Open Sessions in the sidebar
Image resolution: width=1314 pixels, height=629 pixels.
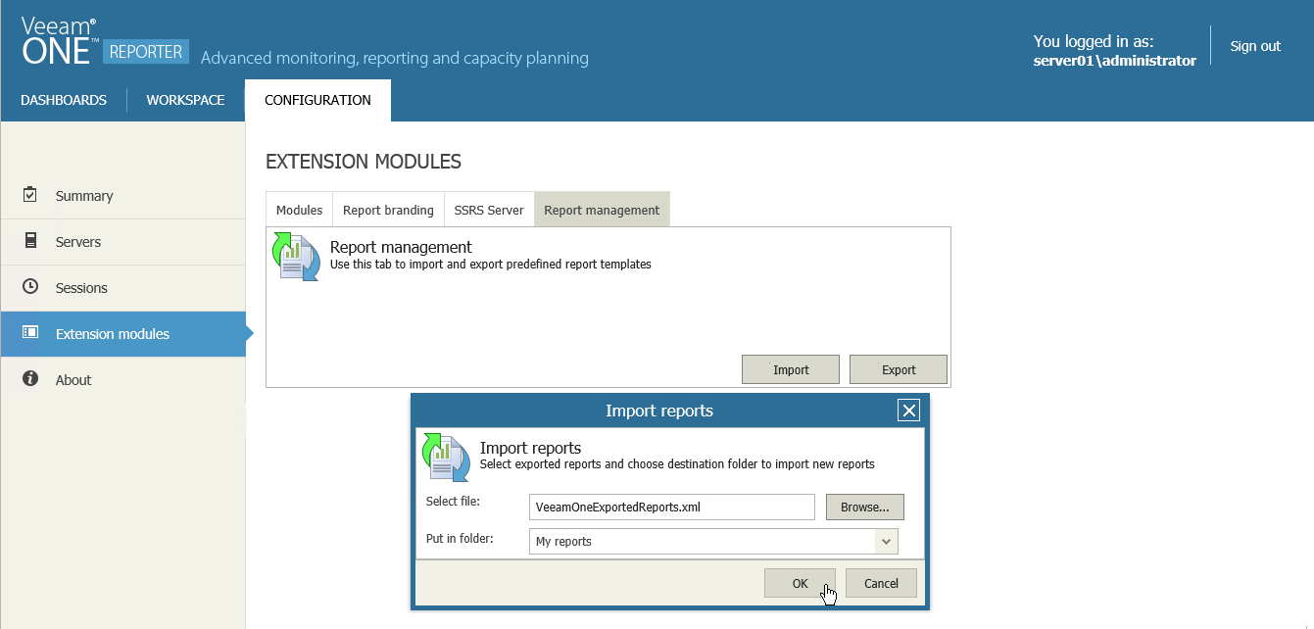(122, 288)
